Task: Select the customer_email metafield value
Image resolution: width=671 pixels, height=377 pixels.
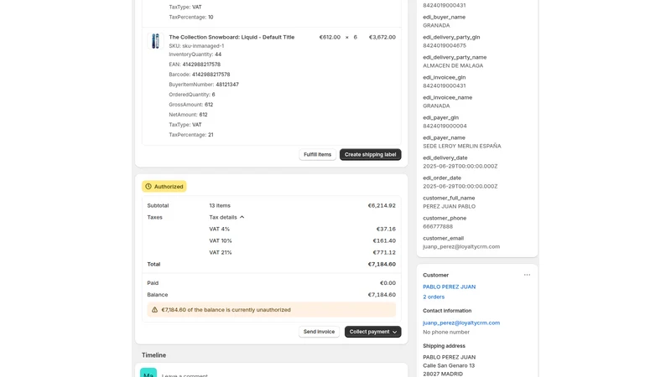Action: point(460,246)
